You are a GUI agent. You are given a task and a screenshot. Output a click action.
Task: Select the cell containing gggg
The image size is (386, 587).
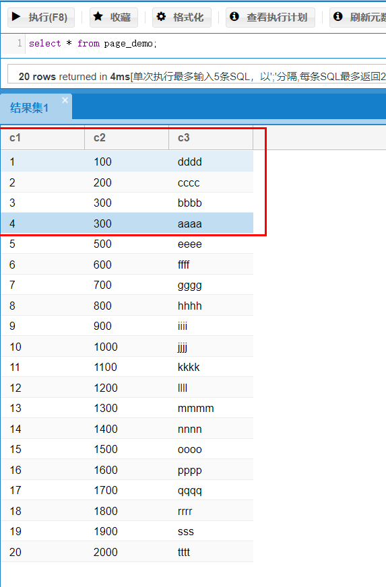(x=211, y=285)
